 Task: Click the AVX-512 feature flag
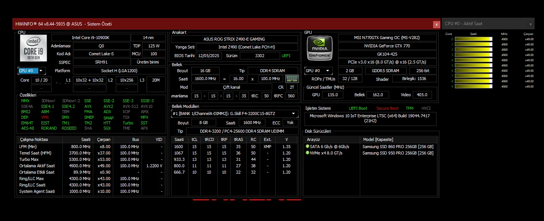[130, 106]
